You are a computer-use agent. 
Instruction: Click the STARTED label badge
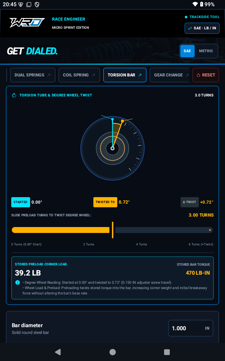click(20, 202)
